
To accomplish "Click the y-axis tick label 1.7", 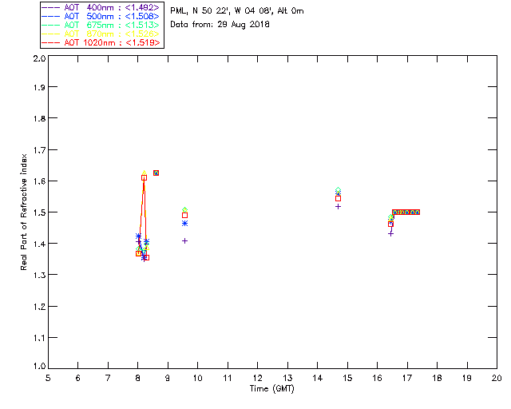I will 39,150.
